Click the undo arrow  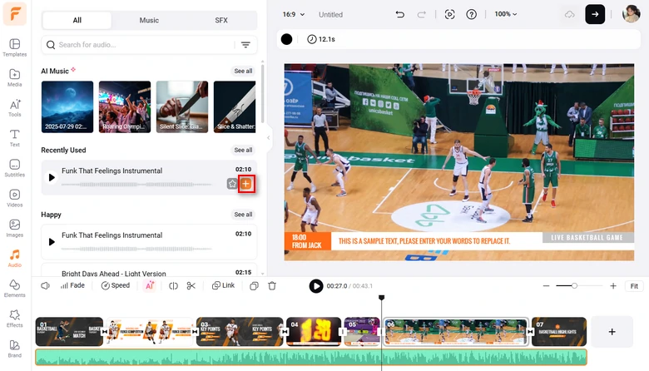click(399, 14)
